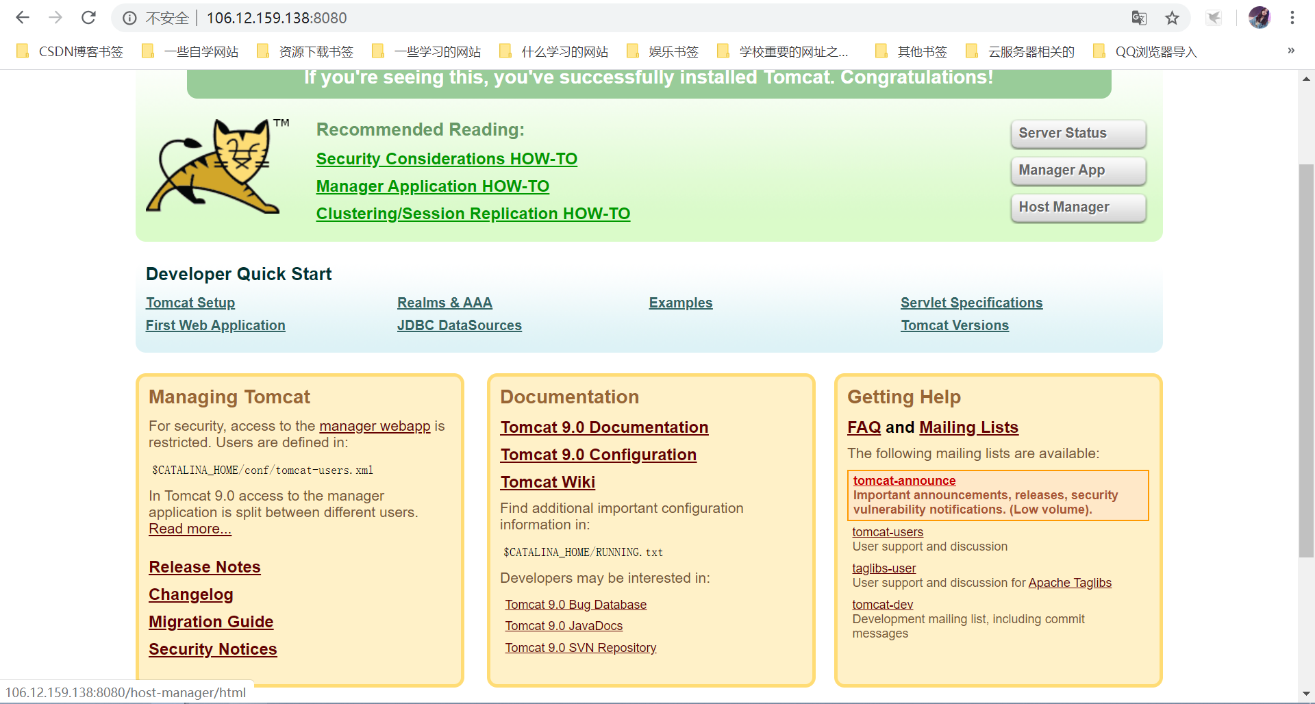Image resolution: width=1315 pixels, height=704 pixels.
Task: Open the Servlet Specifications link
Action: (971, 303)
